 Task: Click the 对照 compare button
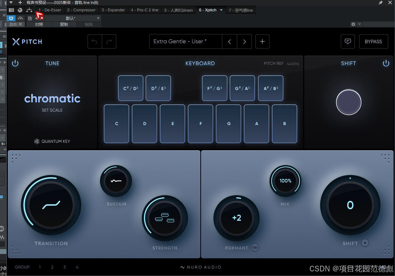click(39, 24)
